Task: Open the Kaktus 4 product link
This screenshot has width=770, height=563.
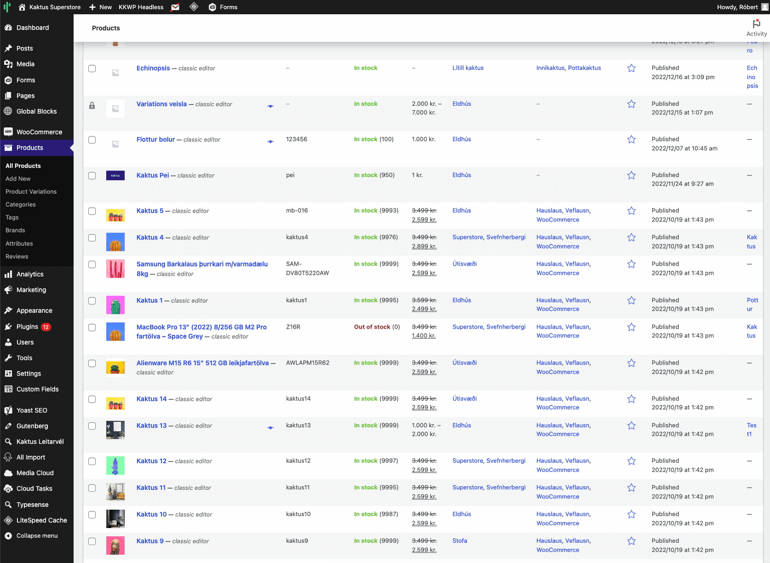Action: point(150,238)
